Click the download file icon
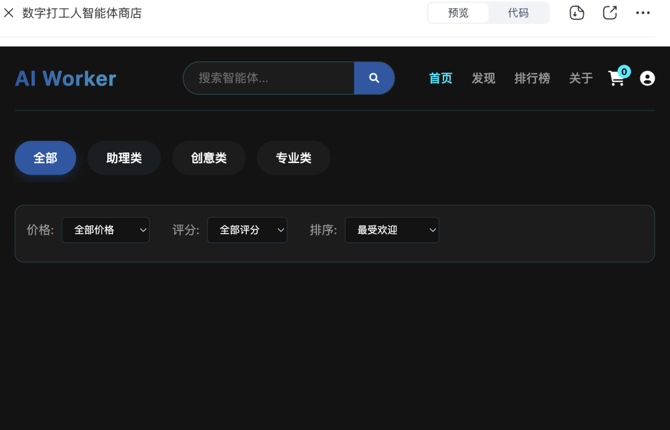670x430 pixels. pyautogui.click(x=577, y=13)
